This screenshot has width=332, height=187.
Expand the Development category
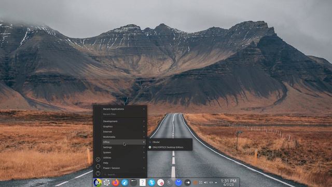(124, 121)
